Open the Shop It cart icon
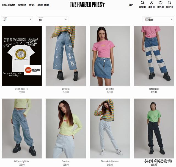The width and height of the screenshot is (176, 167). [169, 3]
